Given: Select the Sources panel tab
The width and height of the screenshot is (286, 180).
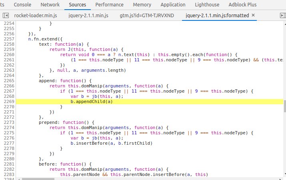Looking at the screenshot, I should pos(77,4).
